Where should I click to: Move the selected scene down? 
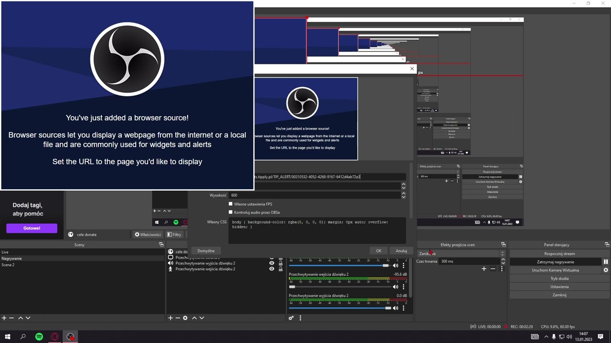28,318
